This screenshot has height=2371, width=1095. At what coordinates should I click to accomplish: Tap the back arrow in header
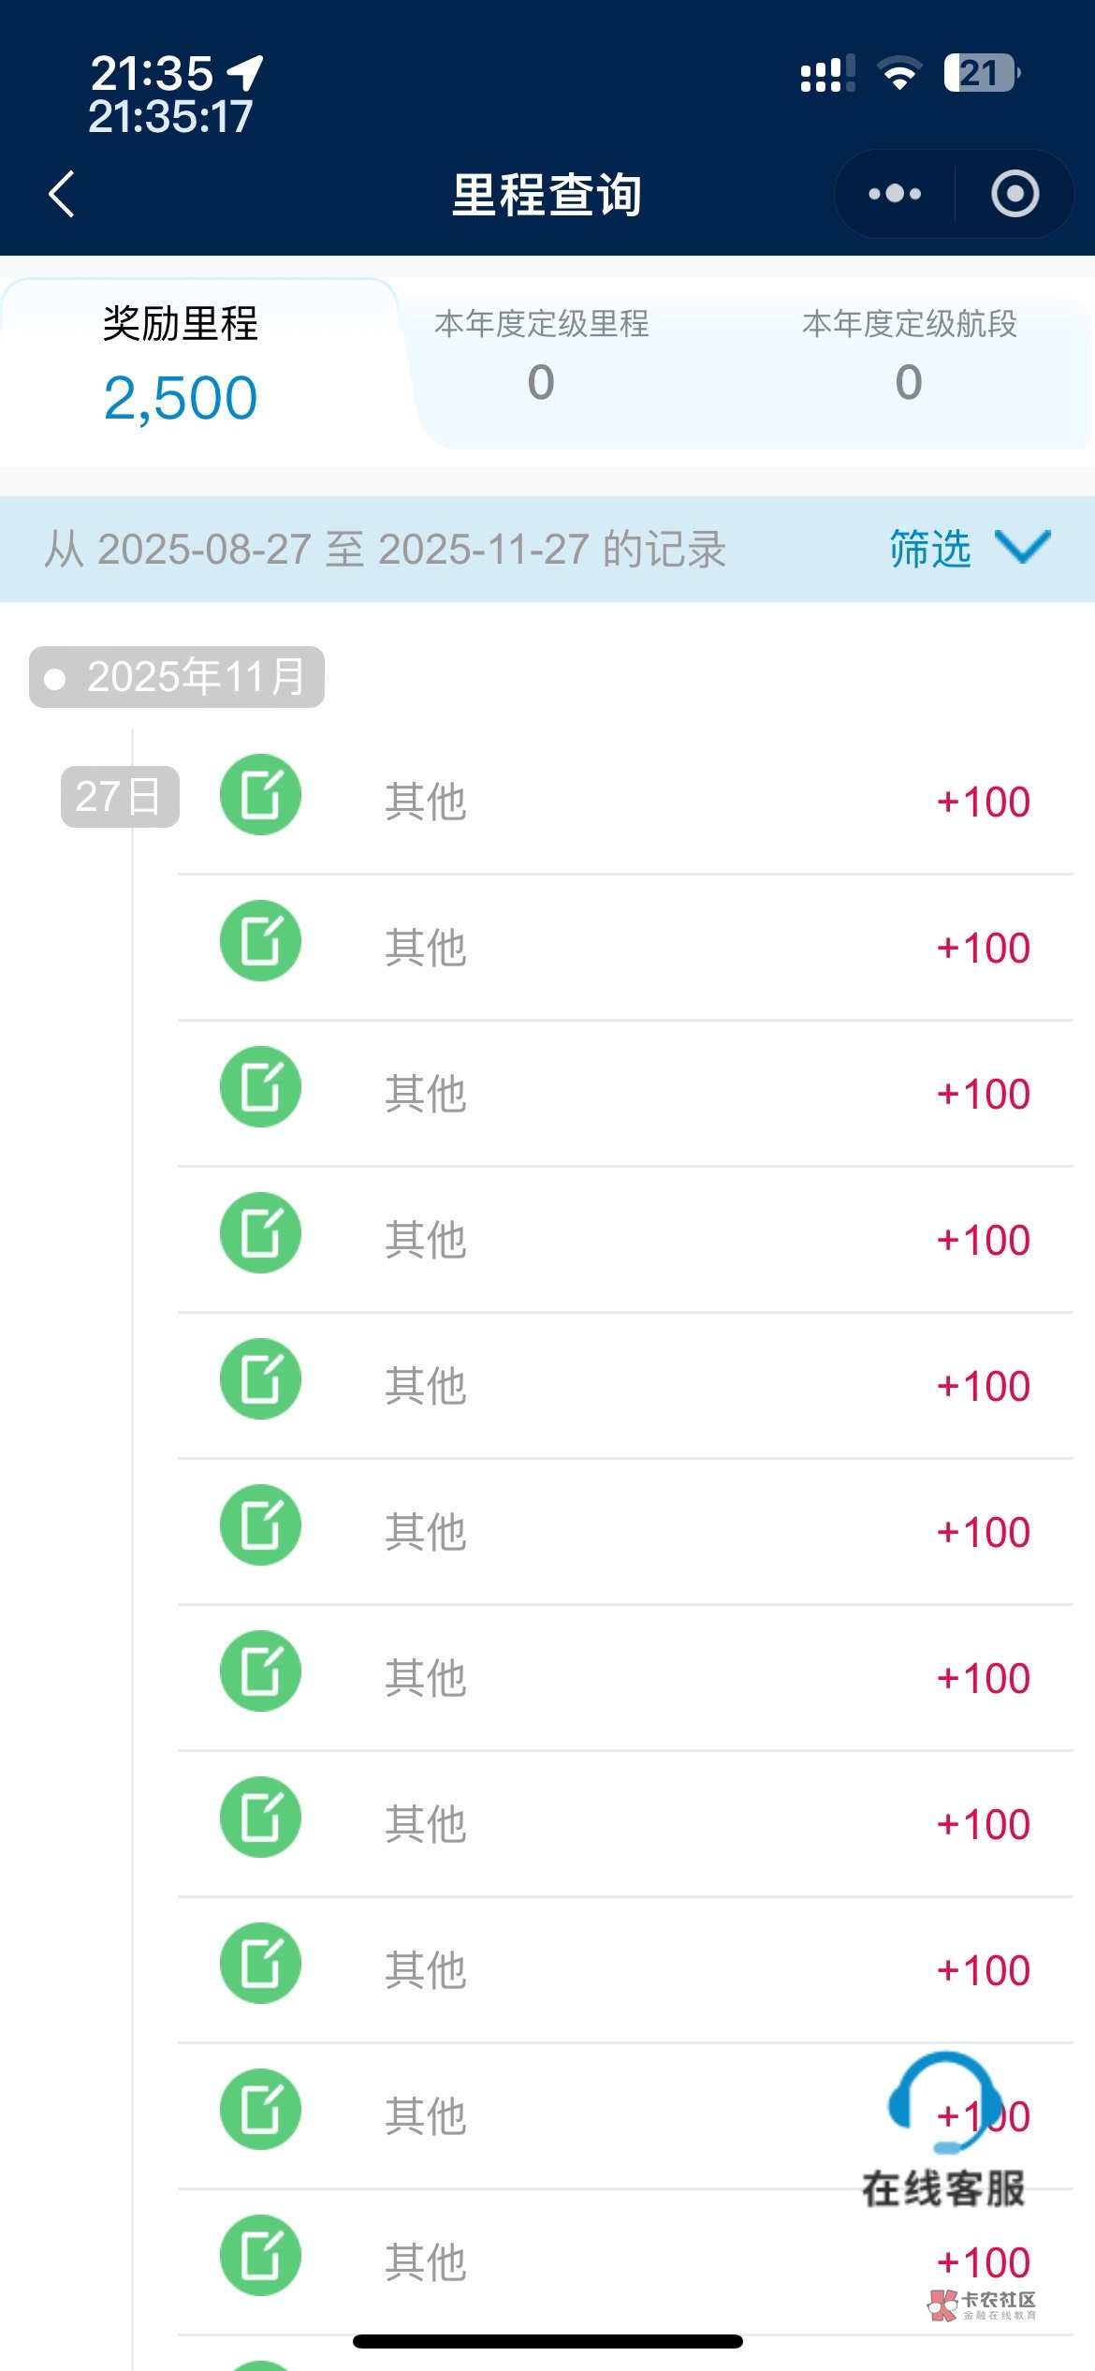click(x=62, y=195)
